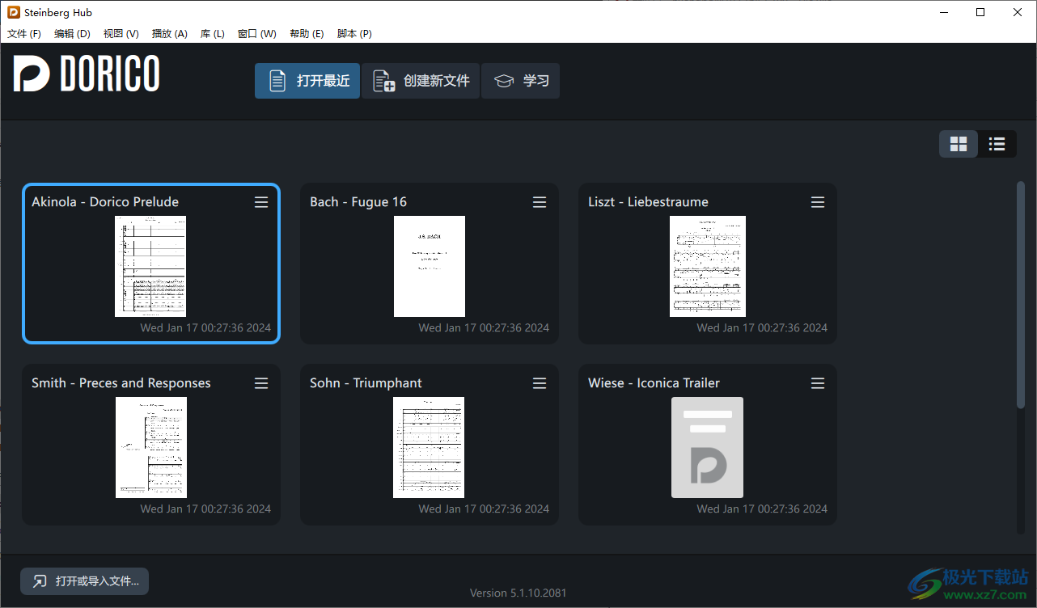
Task: Click the date under Sohn - Triumphant
Action: pyautogui.click(x=484, y=509)
